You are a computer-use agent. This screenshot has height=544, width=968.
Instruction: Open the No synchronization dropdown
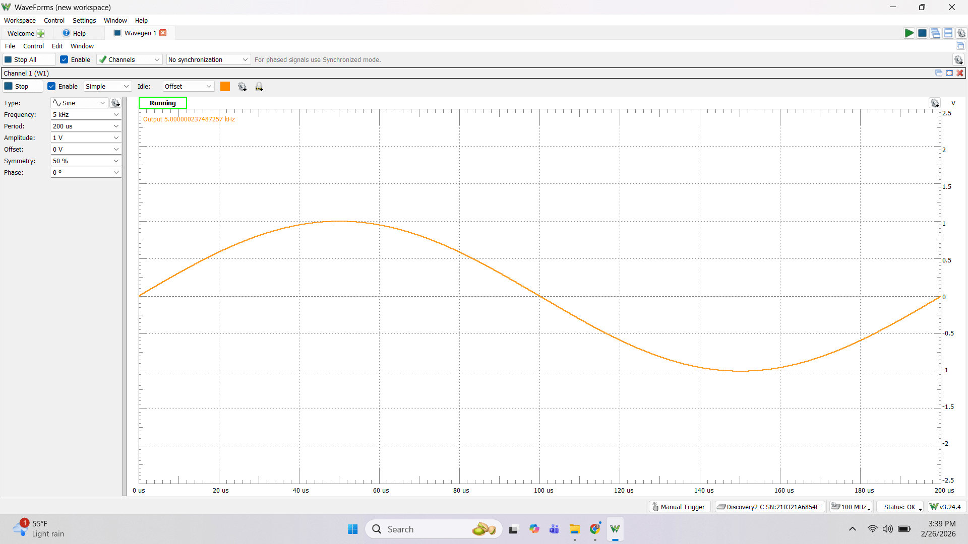[208, 59]
